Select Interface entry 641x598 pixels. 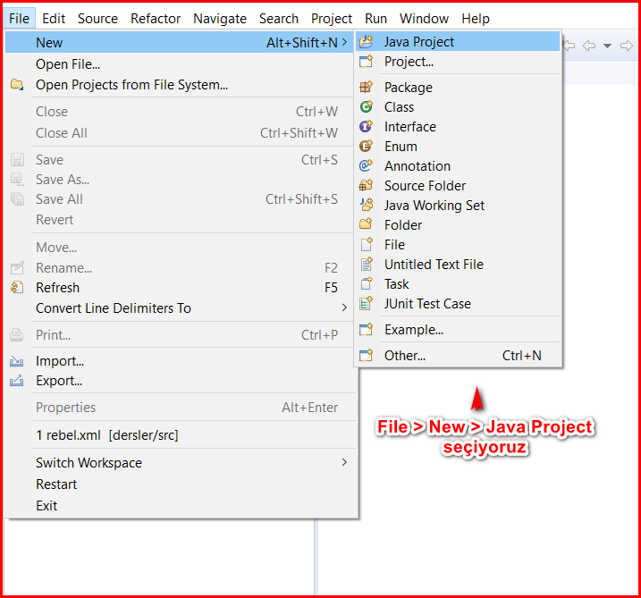(x=458, y=126)
